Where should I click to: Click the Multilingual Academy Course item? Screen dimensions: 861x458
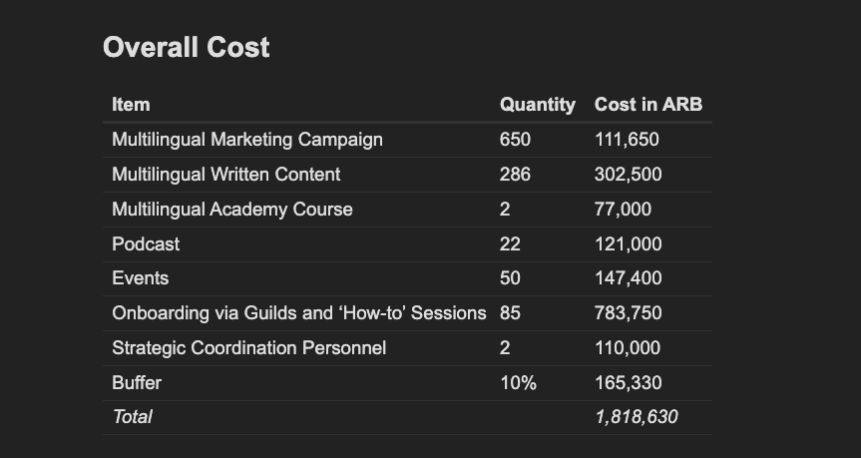[x=231, y=210]
